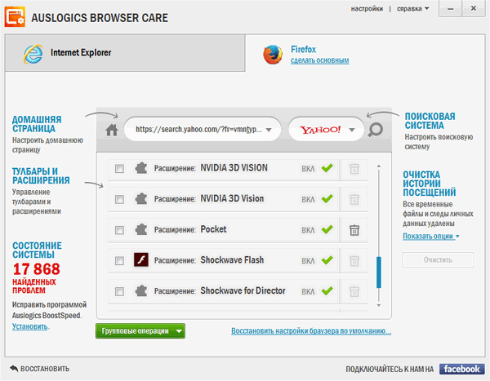The width and height of the screenshot is (490, 381).
Task: Click the home page house icon
Action: tap(112, 130)
